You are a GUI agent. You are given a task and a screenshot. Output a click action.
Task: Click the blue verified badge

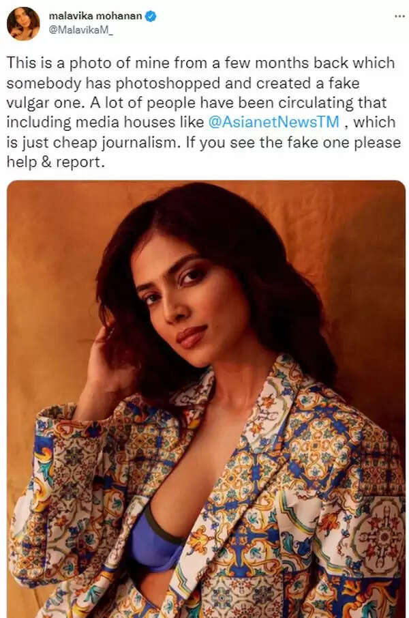151,16
